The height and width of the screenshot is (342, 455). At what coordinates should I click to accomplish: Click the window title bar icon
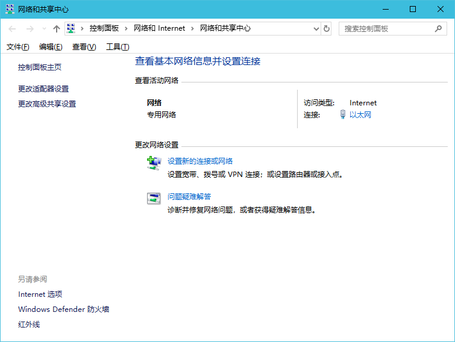point(10,9)
